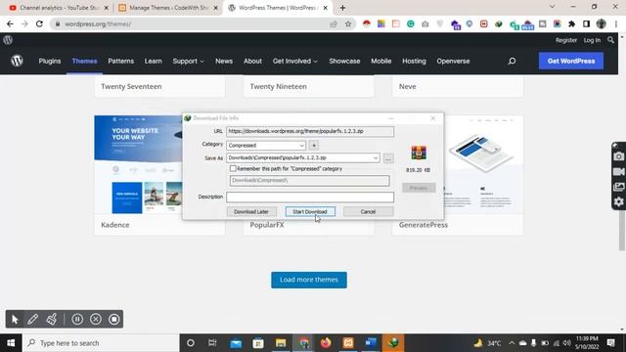Viewport: 626px width, 352px height.
Task: Expand the Support menu
Action: coord(188,61)
